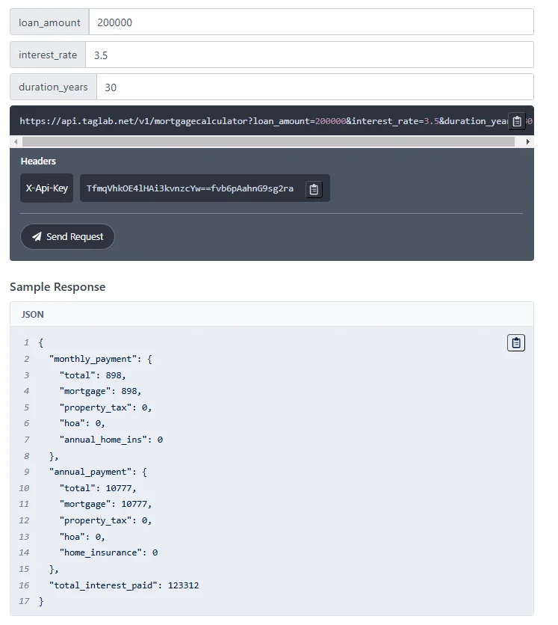Click the horizontal scrollbar right arrow
The width and height of the screenshot is (558, 625).
point(527,141)
